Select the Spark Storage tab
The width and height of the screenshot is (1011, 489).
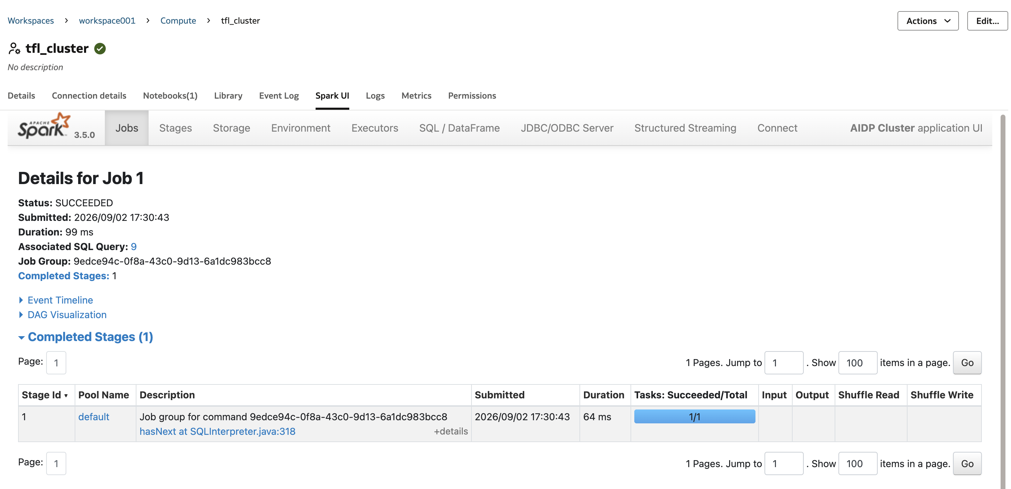pos(232,128)
